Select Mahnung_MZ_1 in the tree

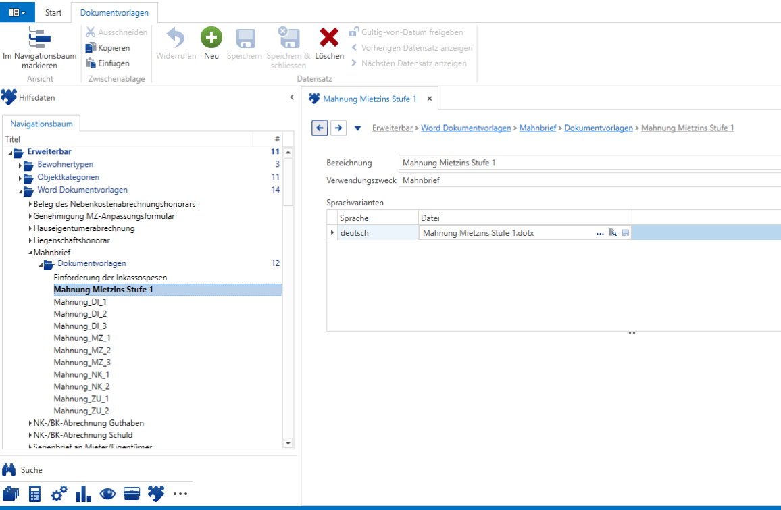pyautogui.click(x=82, y=338)
